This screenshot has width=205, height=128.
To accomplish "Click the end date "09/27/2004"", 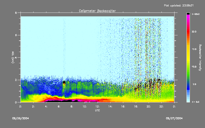I will point(174,118).
